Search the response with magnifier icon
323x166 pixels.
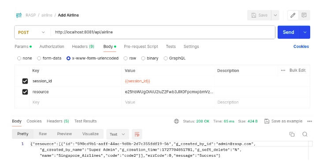coord(305,134)
